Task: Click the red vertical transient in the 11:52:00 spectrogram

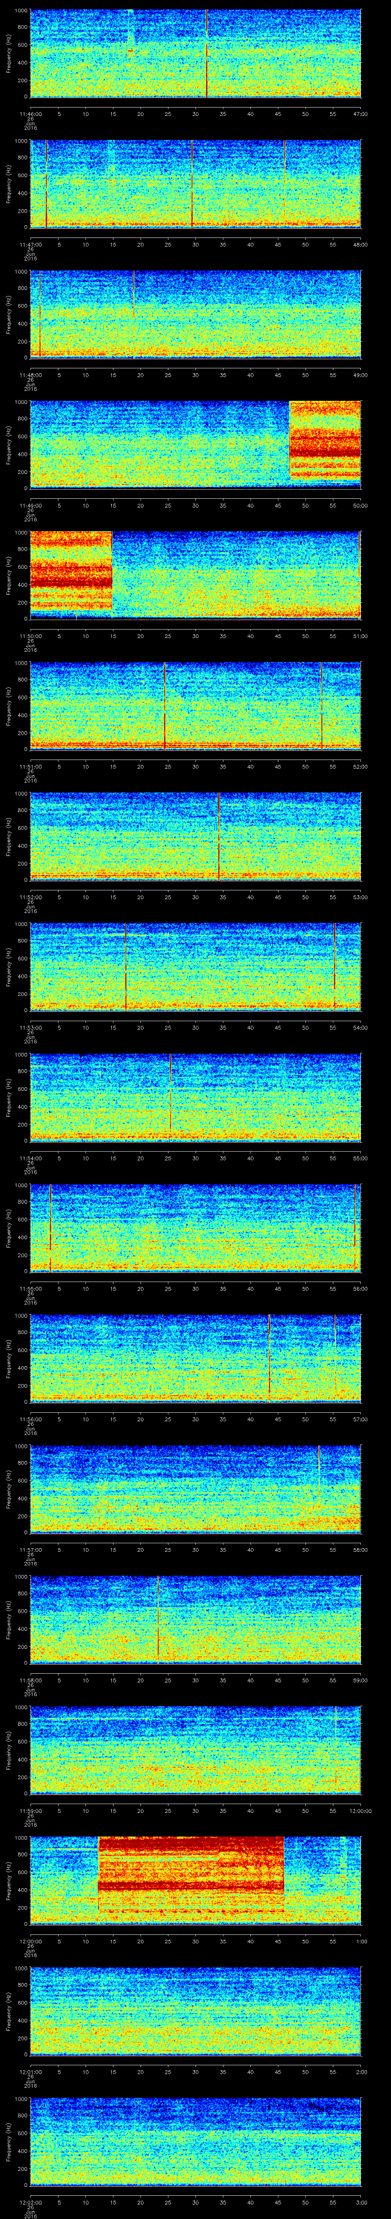Action: pos(218,836)
